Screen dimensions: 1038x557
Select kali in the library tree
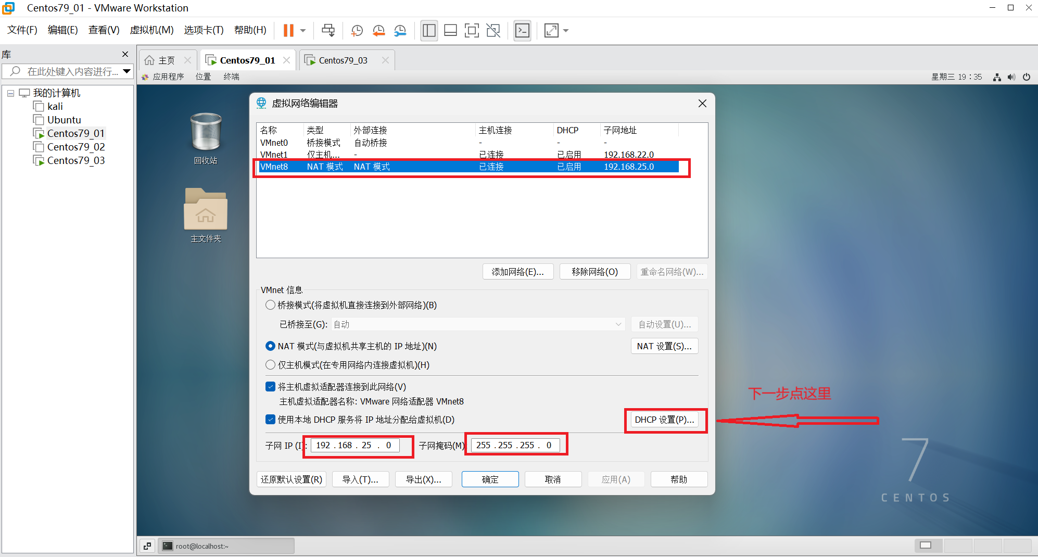pos(55,106)
